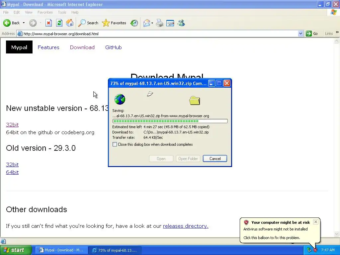This screenshot has width=340, height=255.
Task: Click the folder icon in download dialog
Action: [x=195, y=100]
